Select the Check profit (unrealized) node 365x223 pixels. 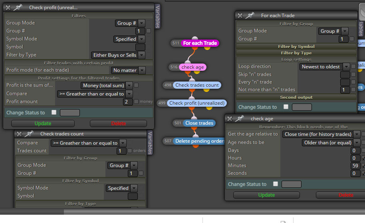pos(197,103)
